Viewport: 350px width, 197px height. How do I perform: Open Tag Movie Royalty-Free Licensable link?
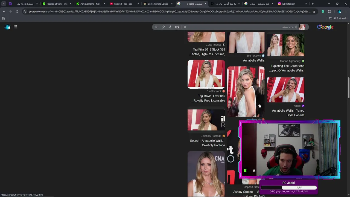(208, 98)
